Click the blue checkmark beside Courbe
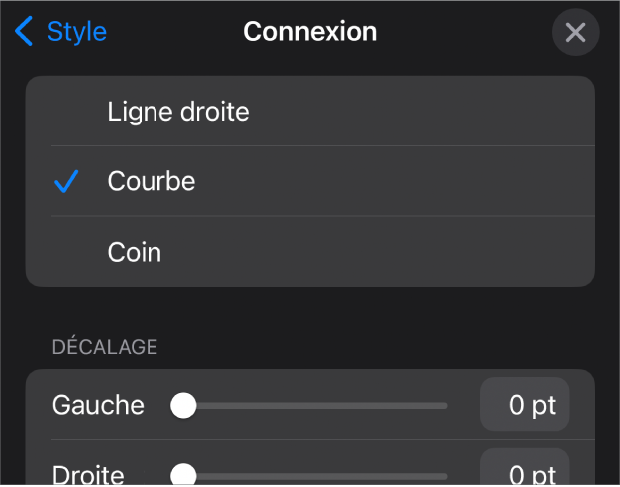 pos(66,182)
